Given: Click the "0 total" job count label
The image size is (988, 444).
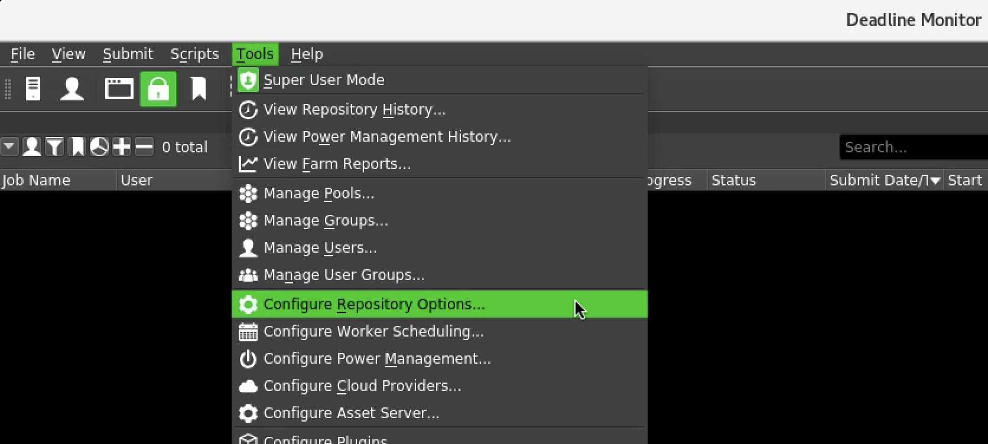Looking at the screenshot, I should (185, 147).
